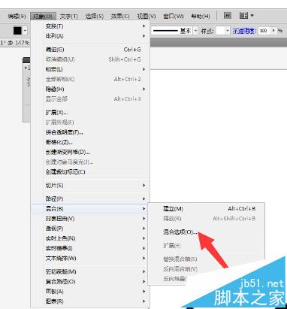Open the 帮助(H) menu
Viewport: 287px width, 309px height.
pos(201,17)
